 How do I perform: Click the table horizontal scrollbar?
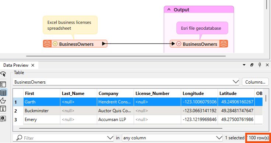(121, 128)
